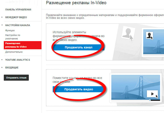The height and width of the screenshot is (113, 164).
Task: Open Настройки по умолчанию page
Action: 13,37
